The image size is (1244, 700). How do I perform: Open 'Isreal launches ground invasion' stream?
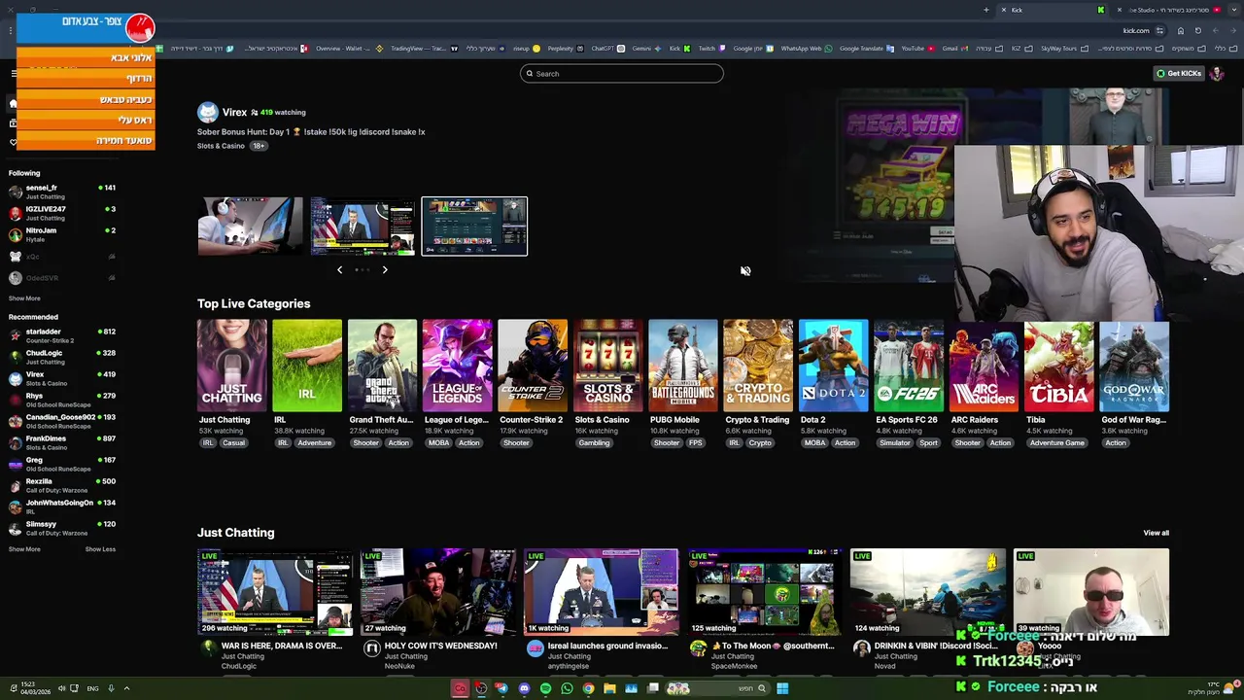coord(602,592)
